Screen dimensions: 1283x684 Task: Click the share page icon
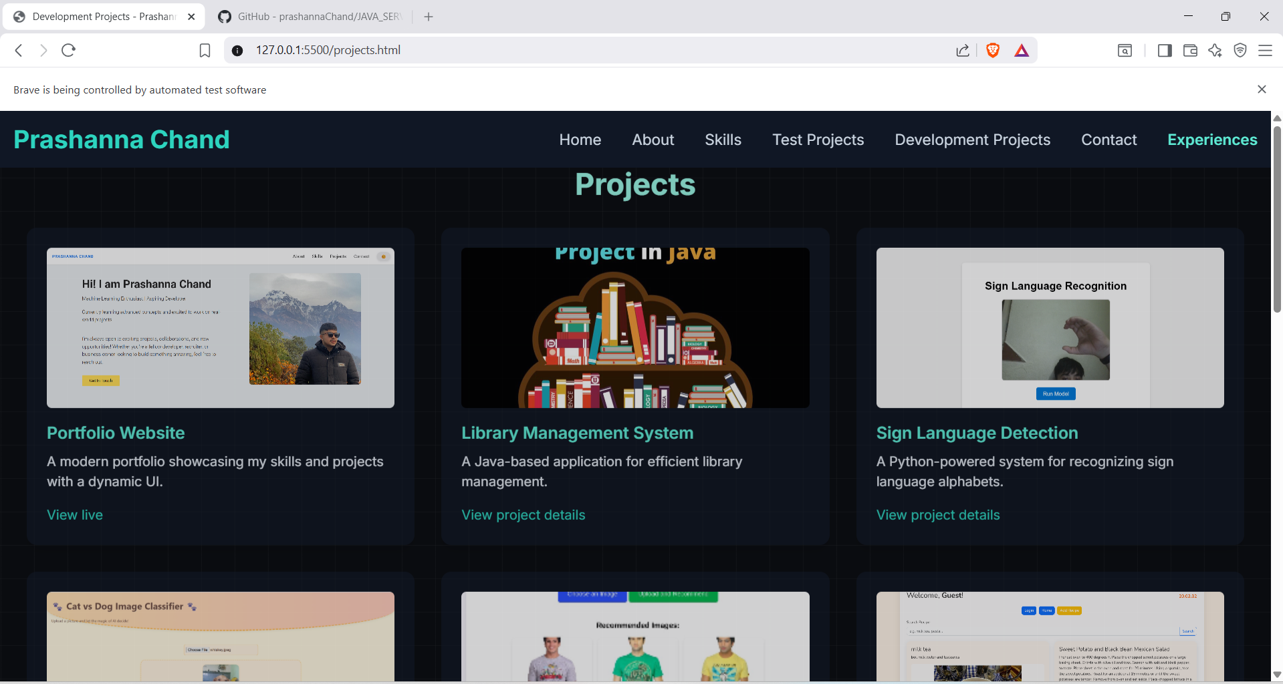click(x=963, y=51)
